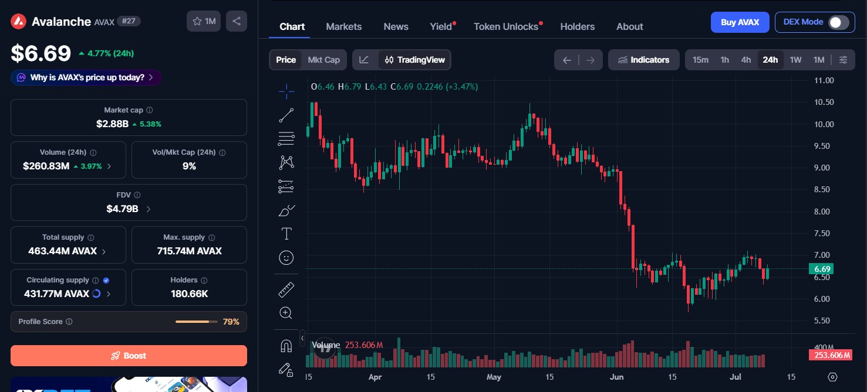Click the Boost button

(129, 356)
